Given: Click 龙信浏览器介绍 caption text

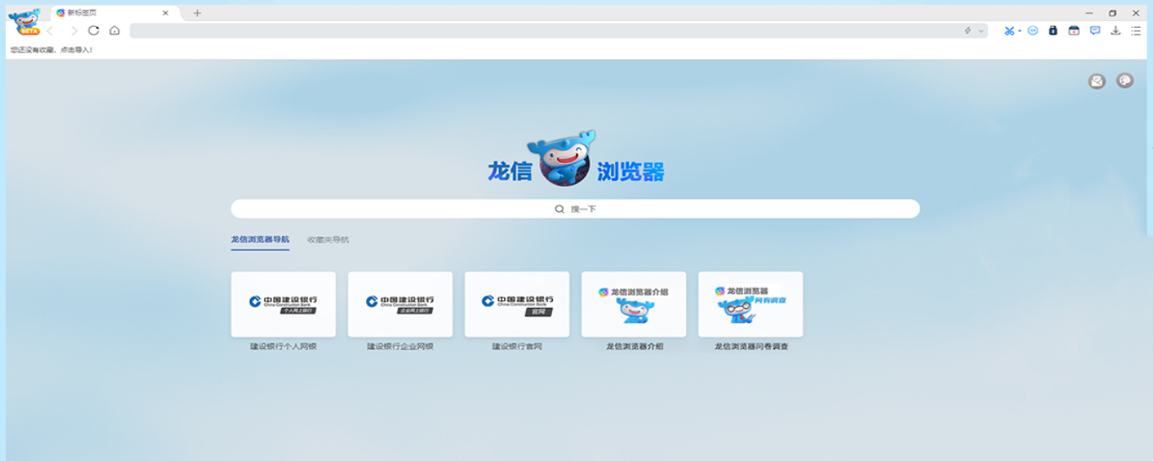Looking at the screenshot, I should [635, 346].
